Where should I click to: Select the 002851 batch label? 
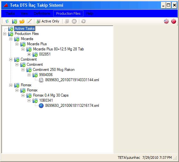click(x=45, y=54)
